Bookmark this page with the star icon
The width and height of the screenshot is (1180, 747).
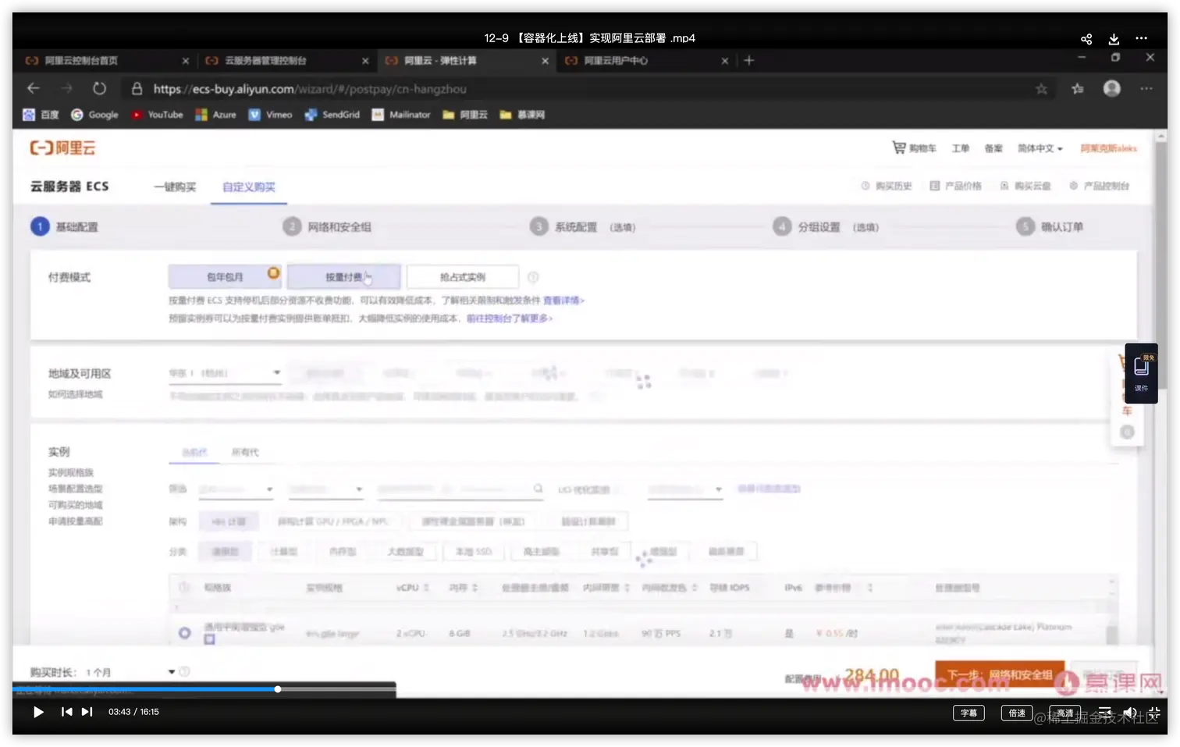point(1041,89)
